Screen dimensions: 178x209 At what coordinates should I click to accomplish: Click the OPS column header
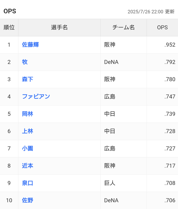[162, 28]
